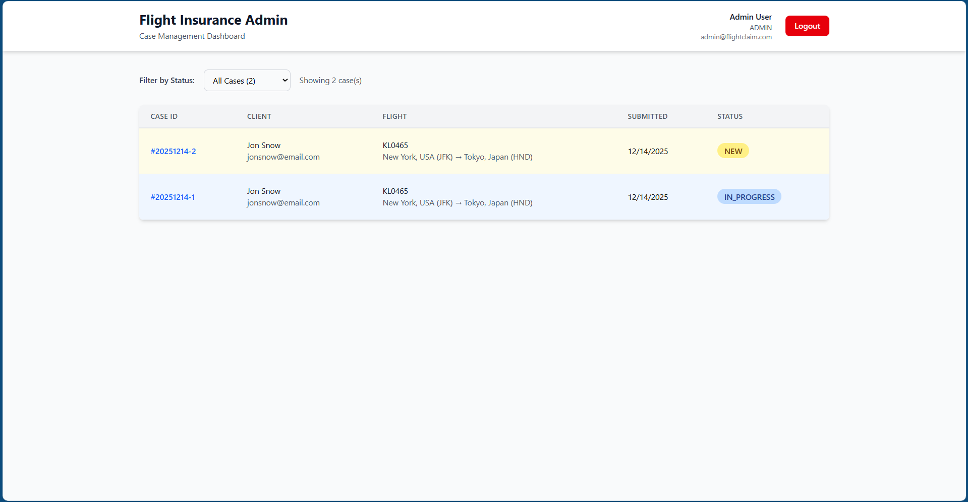Click the NEW status badge
The image size is (968, 502).
732,150
